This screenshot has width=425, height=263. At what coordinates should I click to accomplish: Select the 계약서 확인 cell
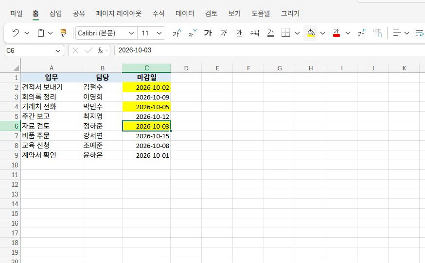[51, 155]
